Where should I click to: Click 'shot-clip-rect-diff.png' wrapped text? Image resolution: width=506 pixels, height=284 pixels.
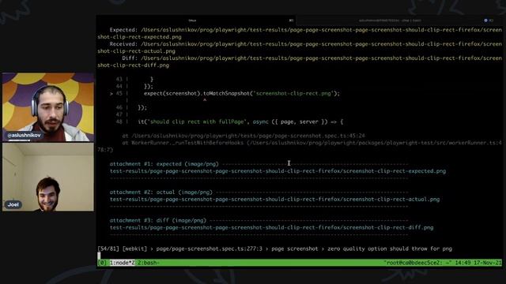pyautogui.click(x=133, y=65)
